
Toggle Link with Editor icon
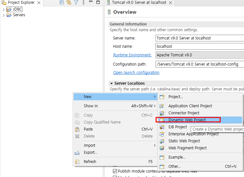click(69, 3)
